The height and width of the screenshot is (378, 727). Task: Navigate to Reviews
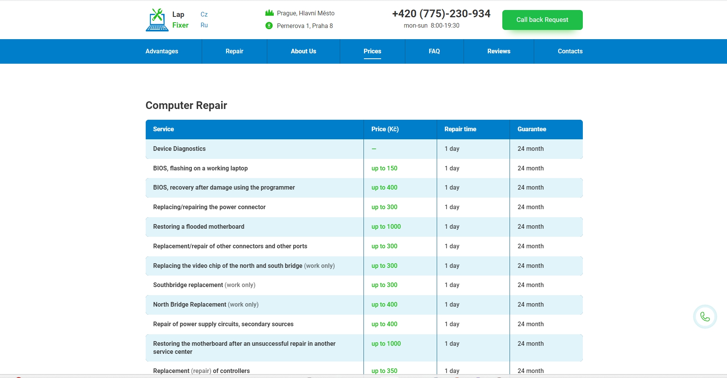click(498, 51)
